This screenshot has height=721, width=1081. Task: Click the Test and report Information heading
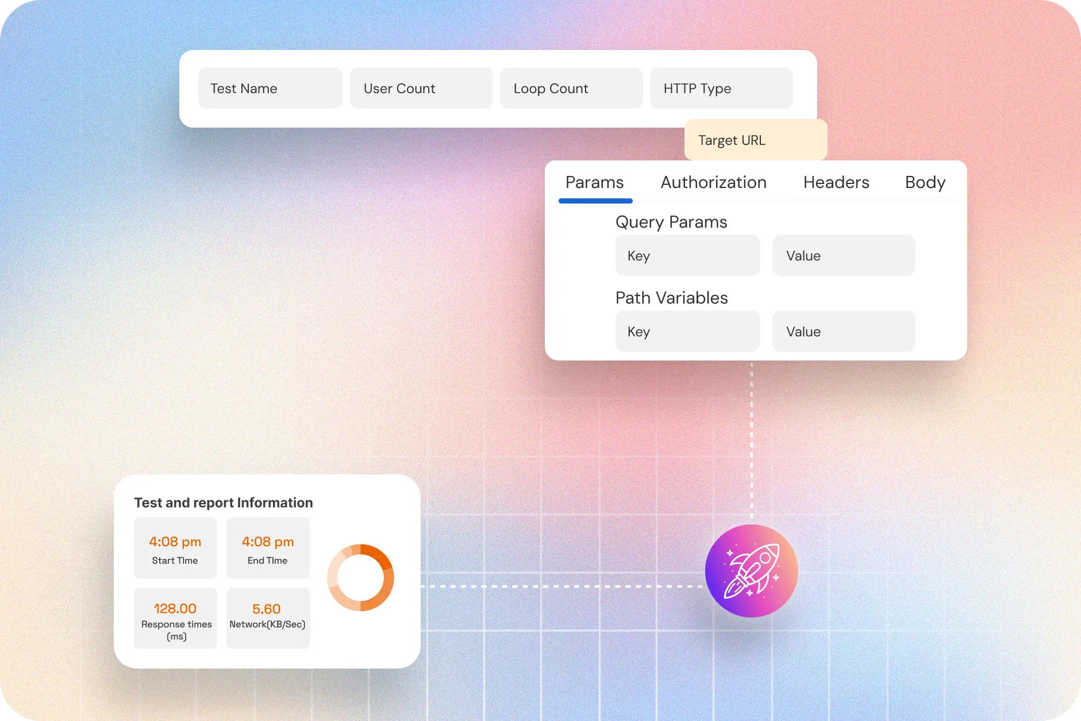[x=224, y=503]
